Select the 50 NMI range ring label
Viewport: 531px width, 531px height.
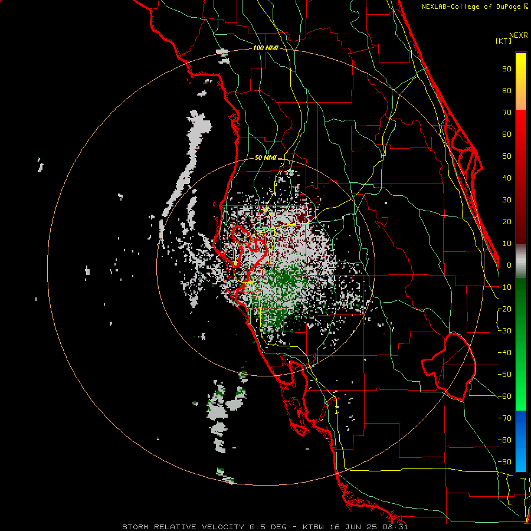pos(265,158)
